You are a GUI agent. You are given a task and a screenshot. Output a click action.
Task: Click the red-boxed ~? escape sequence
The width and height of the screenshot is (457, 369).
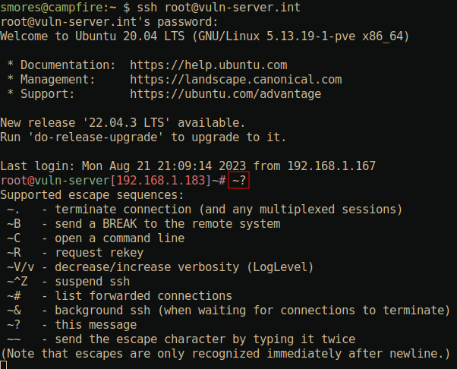238,180
